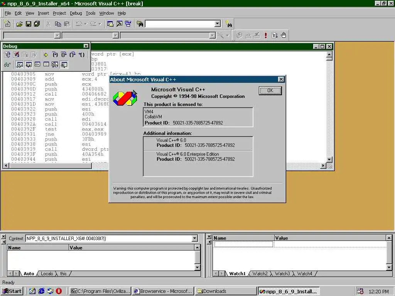The height and width of the screenshot is (296, 395).
Task: Select the 'this' variables tab
Action: click(63, 274)
